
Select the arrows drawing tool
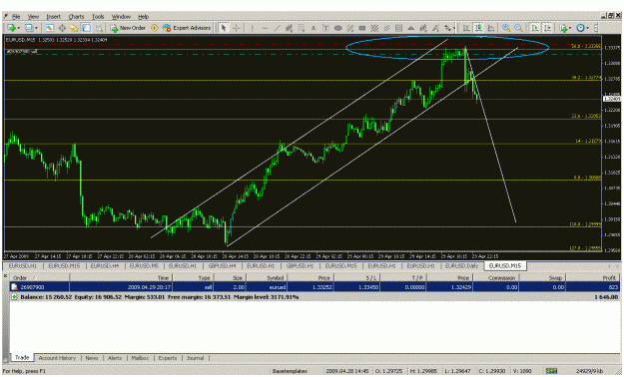[447, 28]
